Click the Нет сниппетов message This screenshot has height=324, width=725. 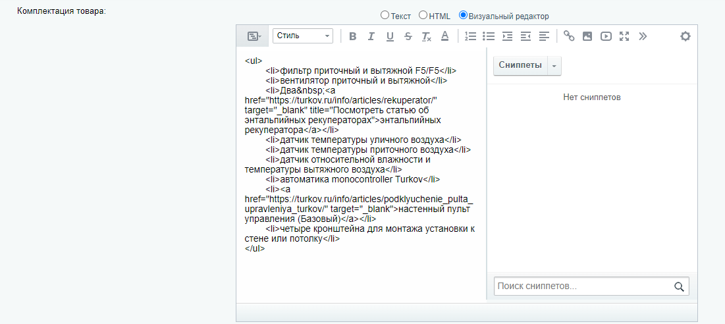[x=592, y=97]
